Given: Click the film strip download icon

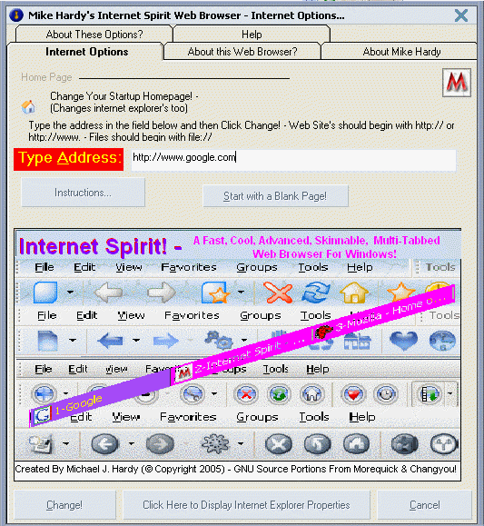Looking at the screenshot, I should point(429,394).
